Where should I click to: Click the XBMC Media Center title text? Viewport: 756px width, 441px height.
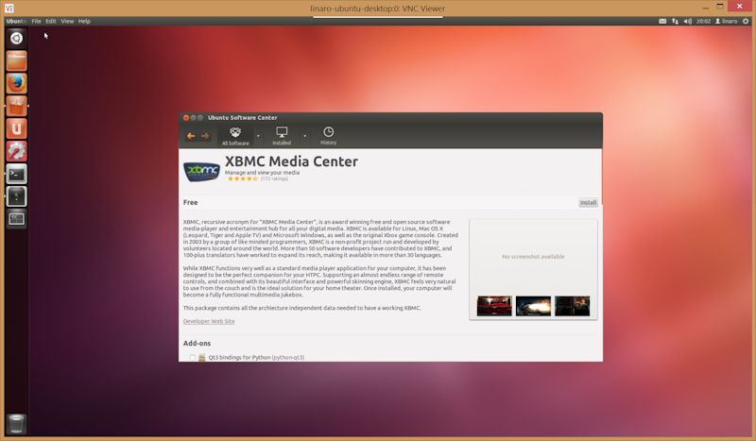point(292,161)
